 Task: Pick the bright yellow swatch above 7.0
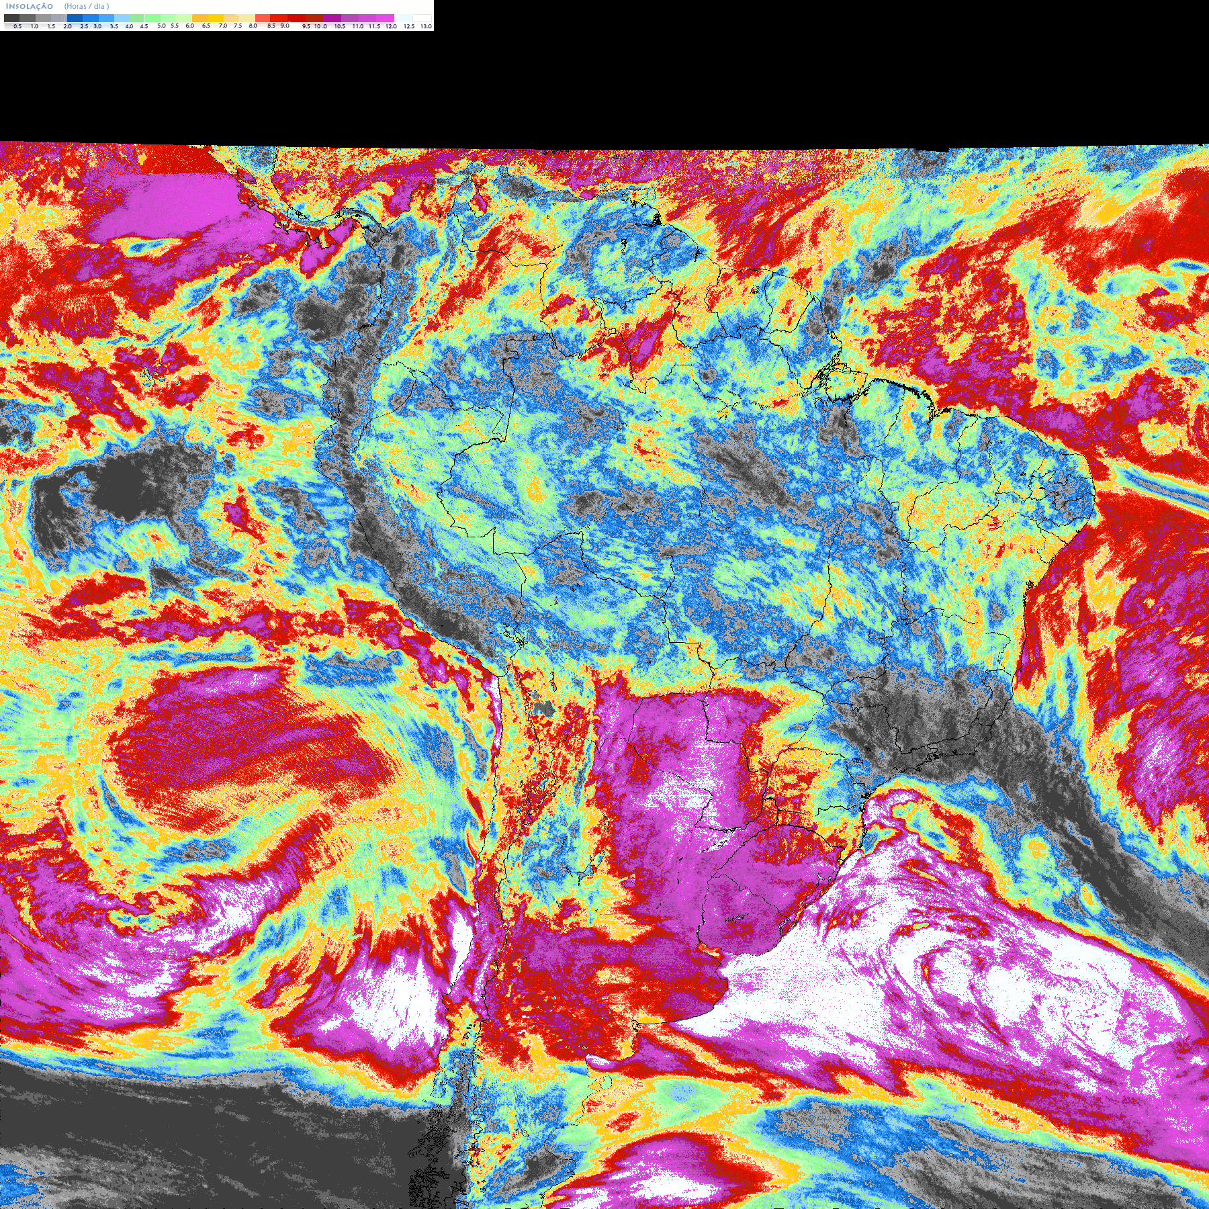[216, 18]
